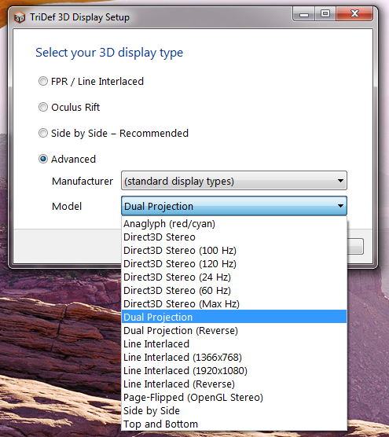
Task: Collapse the Model dropdown showing Dual Projection
Action: click(x=234, y=206)
